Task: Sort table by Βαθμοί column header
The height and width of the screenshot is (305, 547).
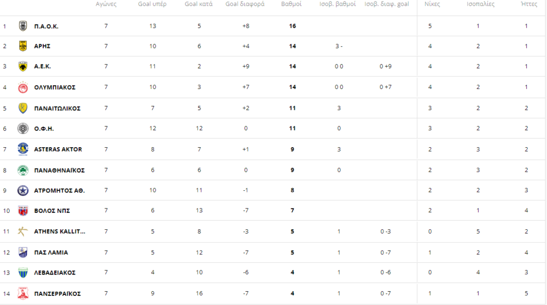Action: click(292, 4)
